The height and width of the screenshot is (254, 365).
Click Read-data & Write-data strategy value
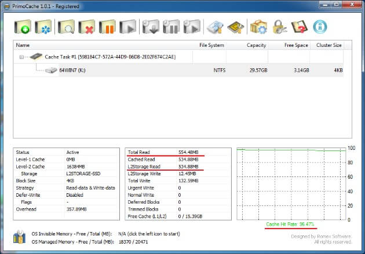coord(90,188)
